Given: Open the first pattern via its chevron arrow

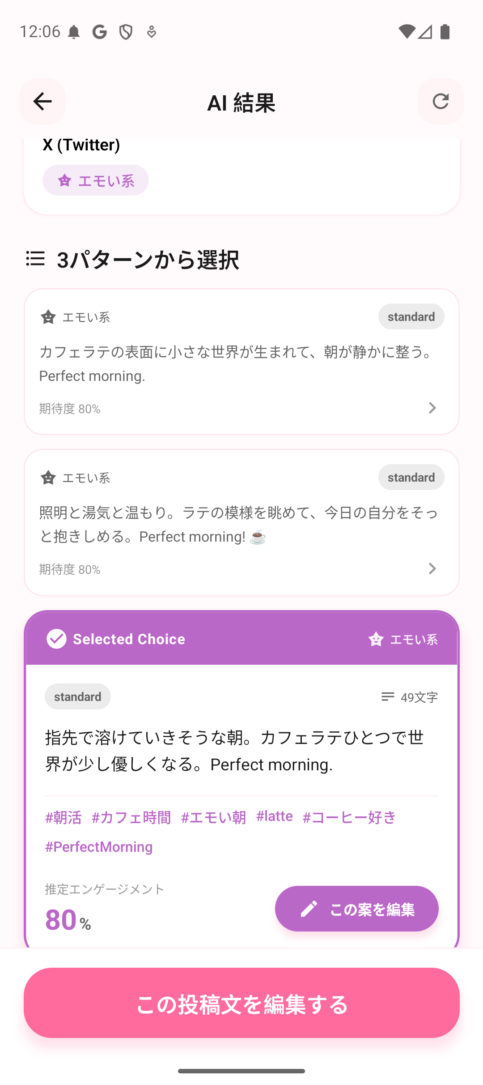Looking at the screenshot, I should pyautogui.click(x=432, y=408).
